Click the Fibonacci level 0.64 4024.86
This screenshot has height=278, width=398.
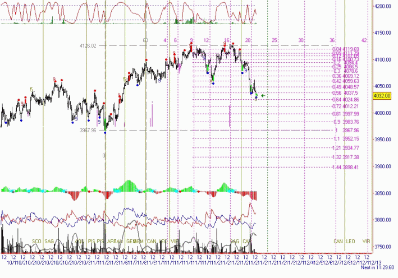[345, 100]
